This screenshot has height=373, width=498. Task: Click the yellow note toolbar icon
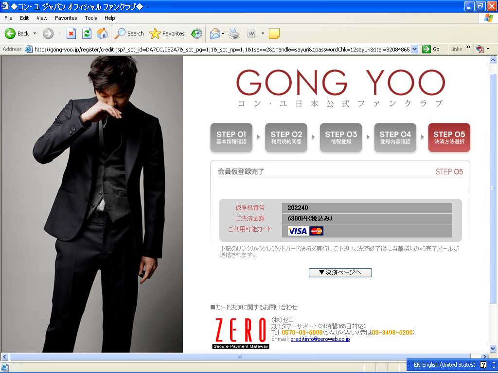pos(274,34)
